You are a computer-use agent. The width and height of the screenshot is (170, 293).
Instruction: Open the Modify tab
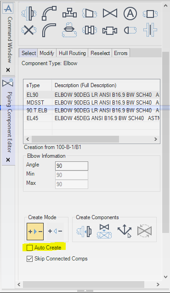point(47,53)
